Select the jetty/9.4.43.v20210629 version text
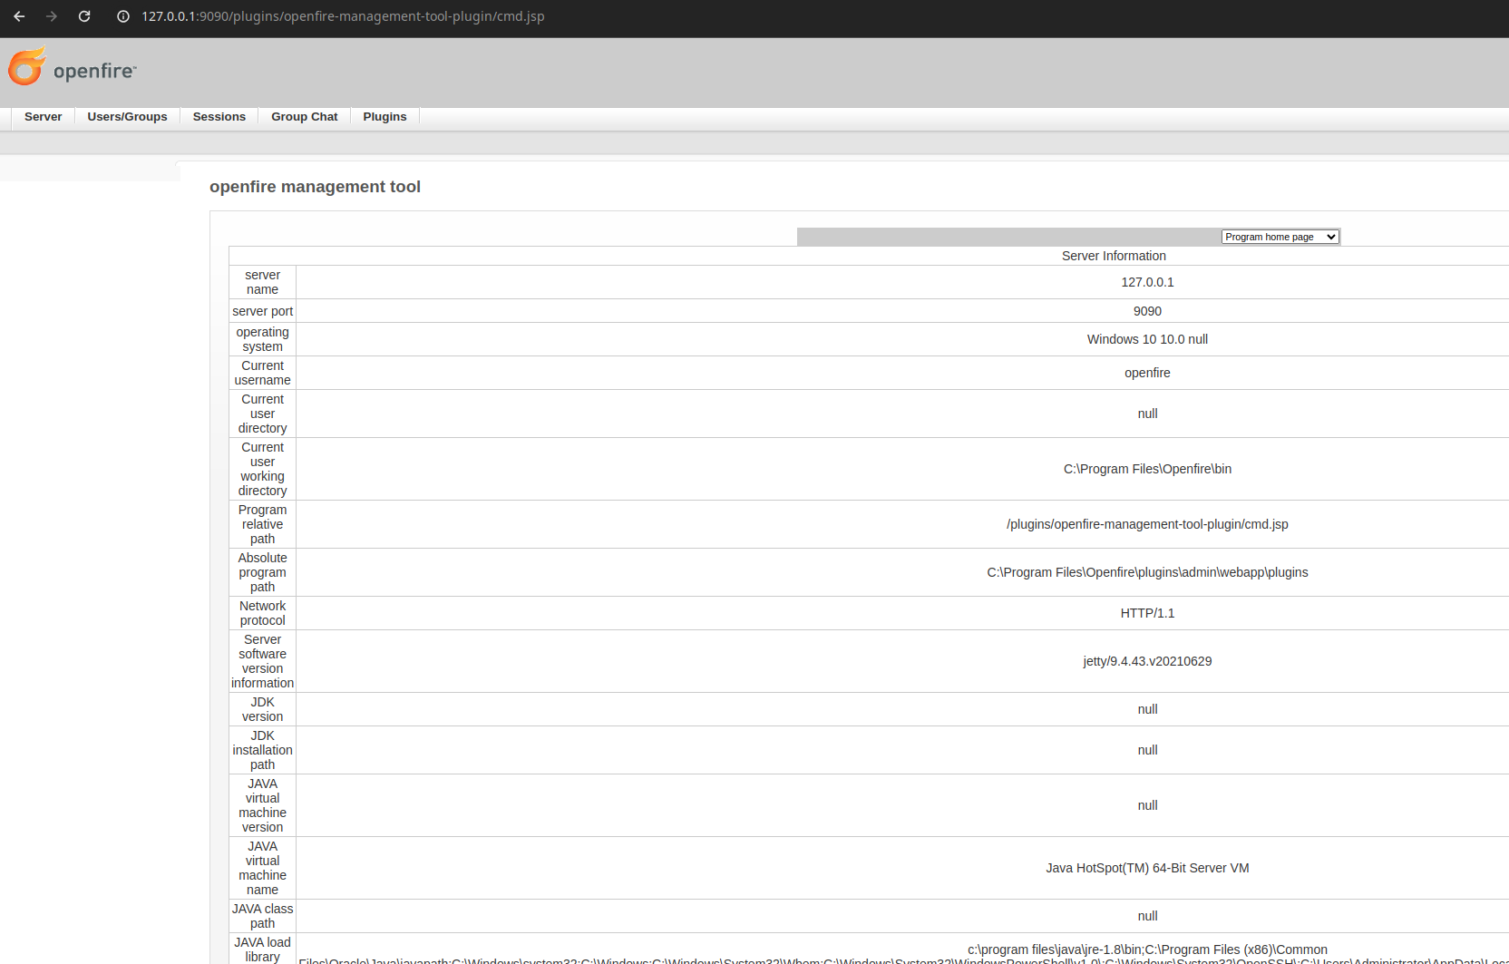1509x964 pixels. coord(1147,661)
